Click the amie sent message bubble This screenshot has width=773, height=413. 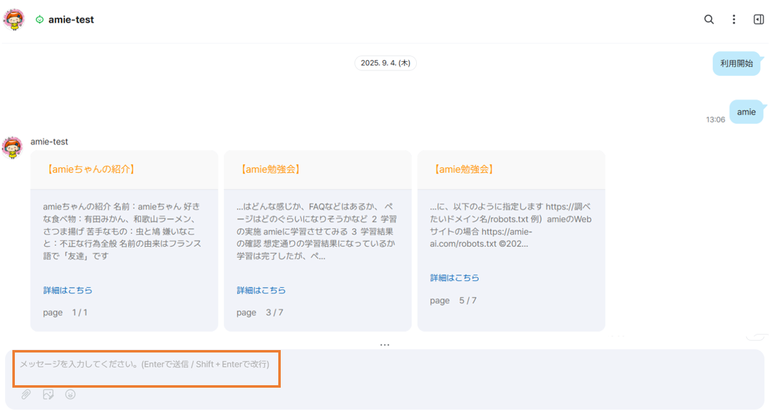[x=746, y=112]
